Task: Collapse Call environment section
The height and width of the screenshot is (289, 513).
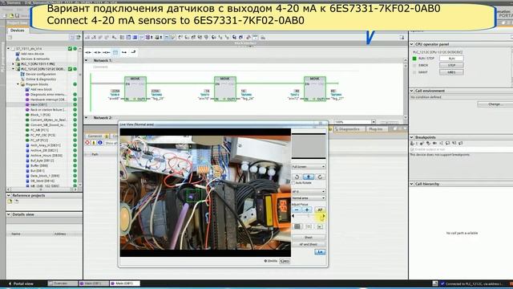Action: coord(411,91)
